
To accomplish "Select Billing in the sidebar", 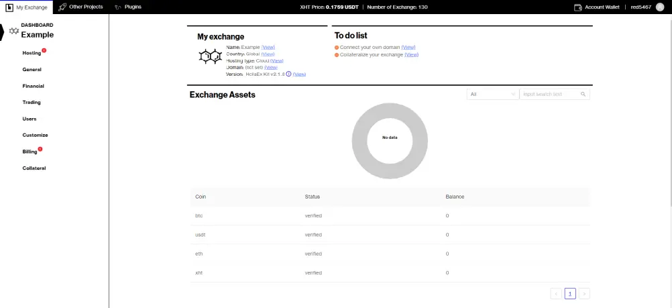I will (x=30, y=152).
